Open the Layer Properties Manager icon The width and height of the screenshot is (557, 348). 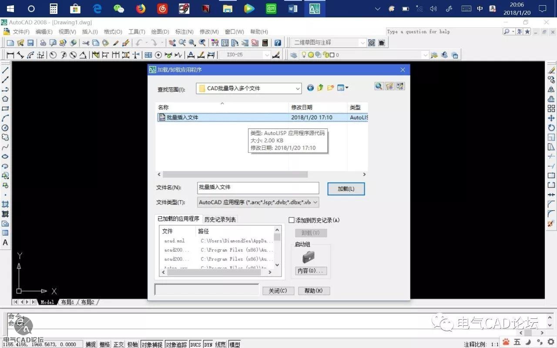coord(294,55)
